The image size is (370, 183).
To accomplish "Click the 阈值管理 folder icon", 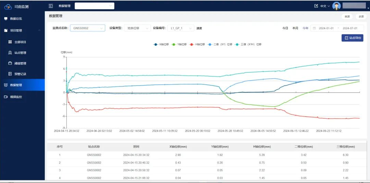I will pos(10,63).
